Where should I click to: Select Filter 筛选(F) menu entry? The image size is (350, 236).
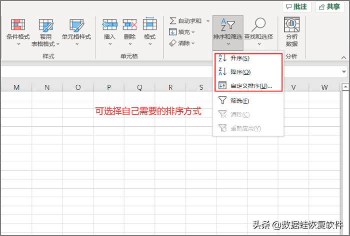[x=248, y=101]
